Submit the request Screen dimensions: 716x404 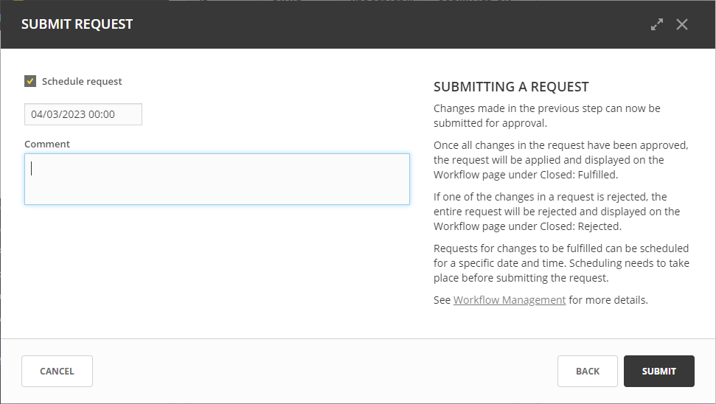click(658, 371)
